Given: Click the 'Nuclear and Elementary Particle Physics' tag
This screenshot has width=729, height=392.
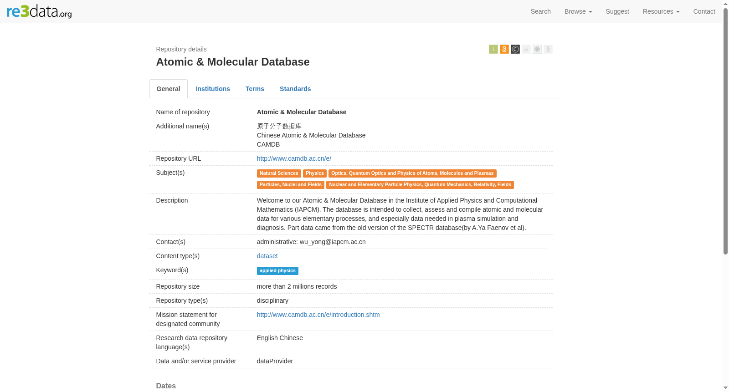Looking at the screenshot, I should [x=420, y=185].
